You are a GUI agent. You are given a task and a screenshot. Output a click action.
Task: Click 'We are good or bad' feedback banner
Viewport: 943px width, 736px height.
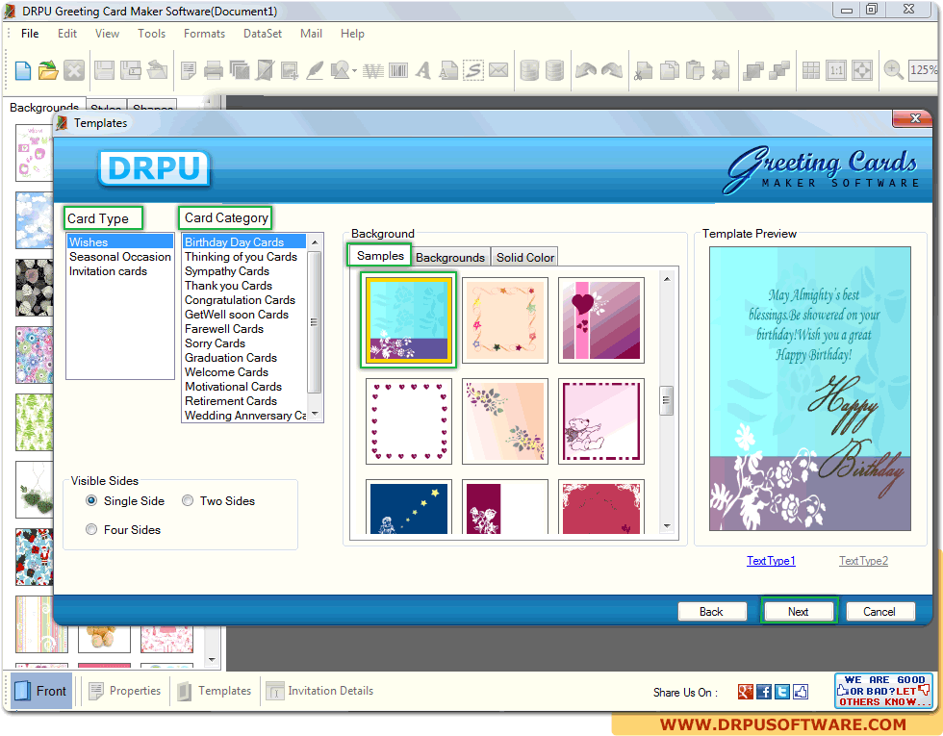pos(883,691)
